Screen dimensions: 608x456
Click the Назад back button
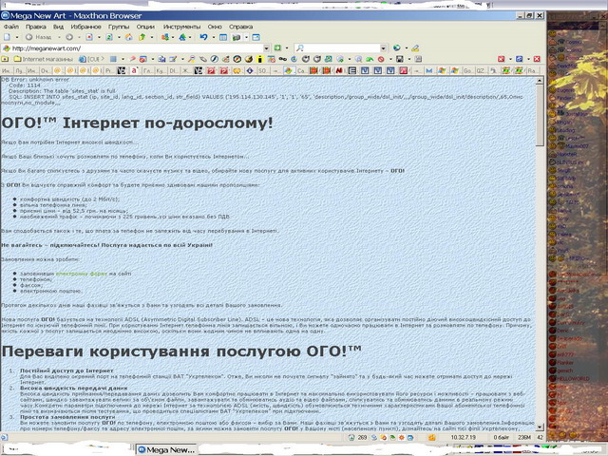coord(38,37)
